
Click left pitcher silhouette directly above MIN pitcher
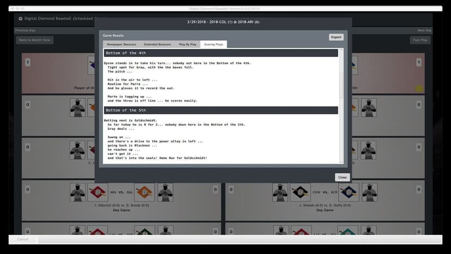[x=77, y=150]
